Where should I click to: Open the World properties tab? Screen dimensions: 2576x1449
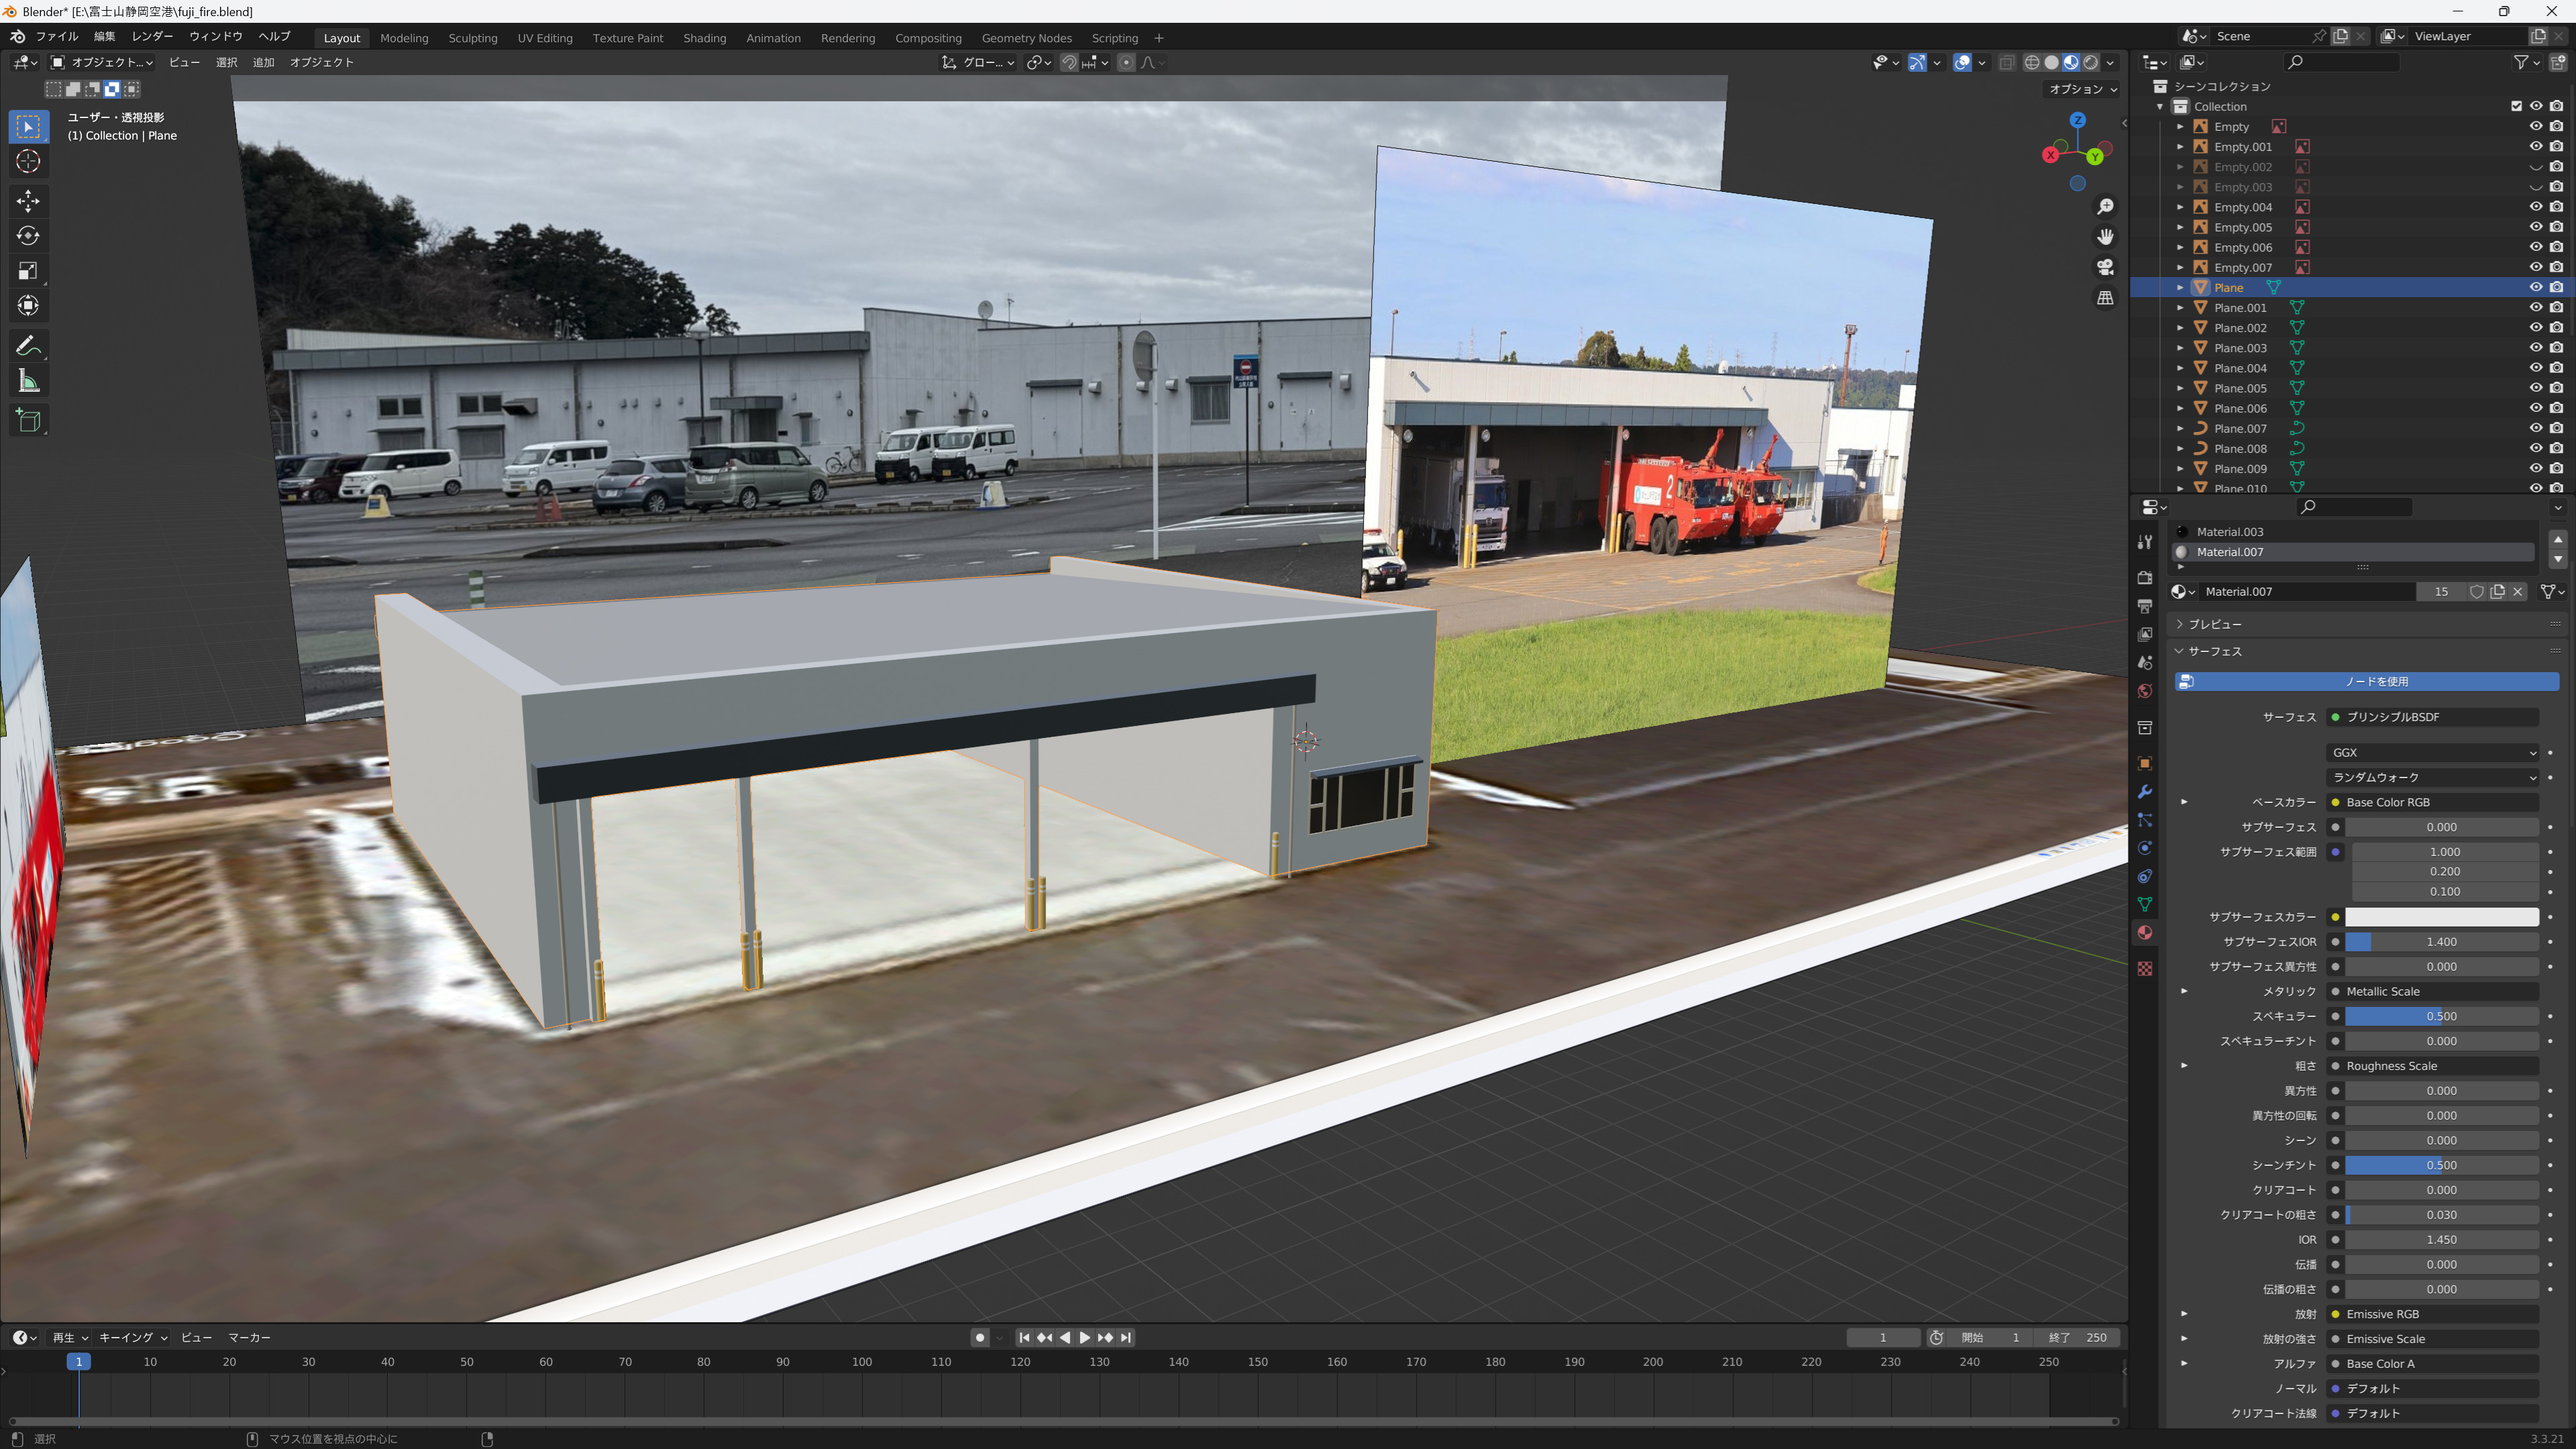pos(2144,691)
